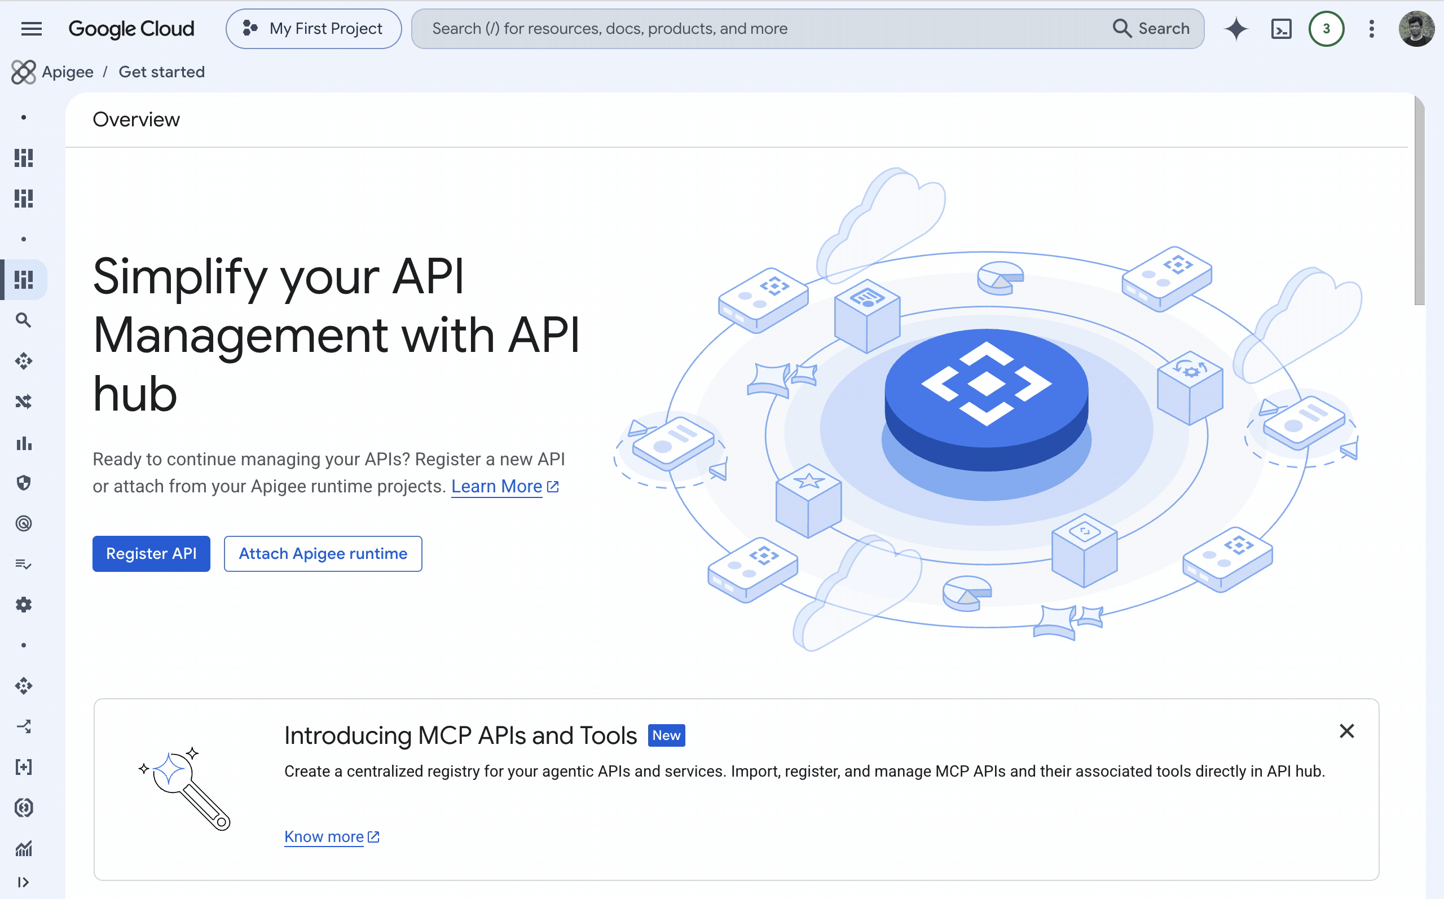Activate Cloud Shell terminal icon

1281,29
